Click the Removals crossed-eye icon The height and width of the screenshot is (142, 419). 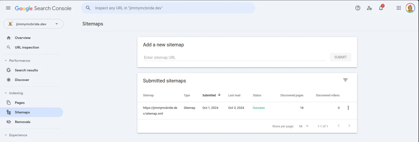tap(9, 122)
